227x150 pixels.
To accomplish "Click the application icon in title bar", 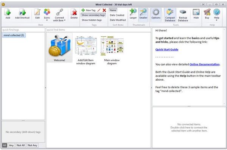I will (x=3, y=5).
